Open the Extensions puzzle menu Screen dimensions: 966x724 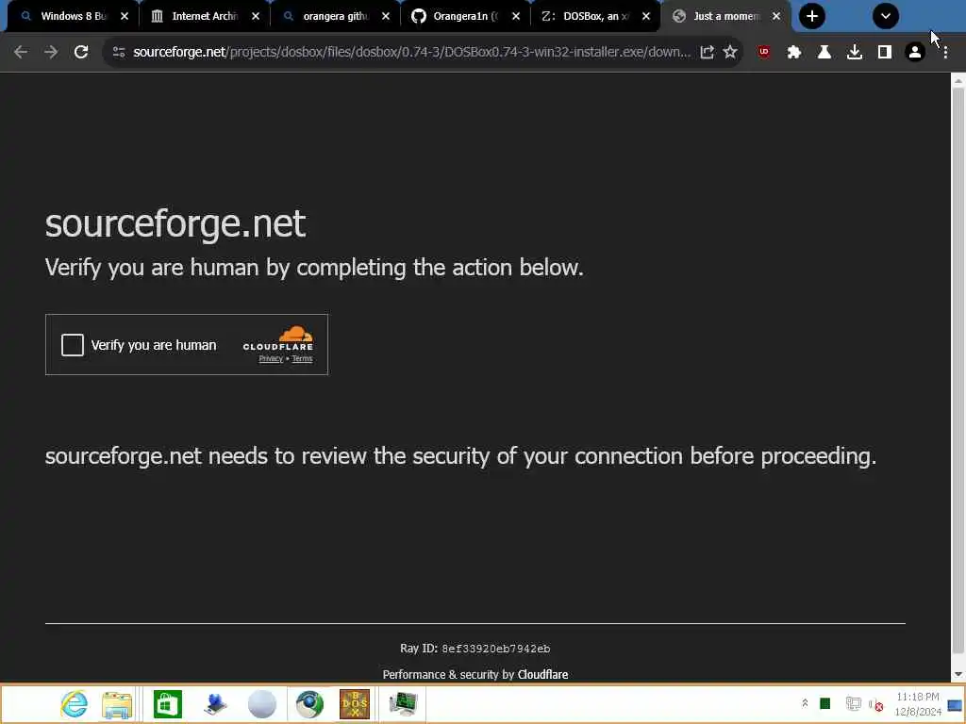point(794,52)
